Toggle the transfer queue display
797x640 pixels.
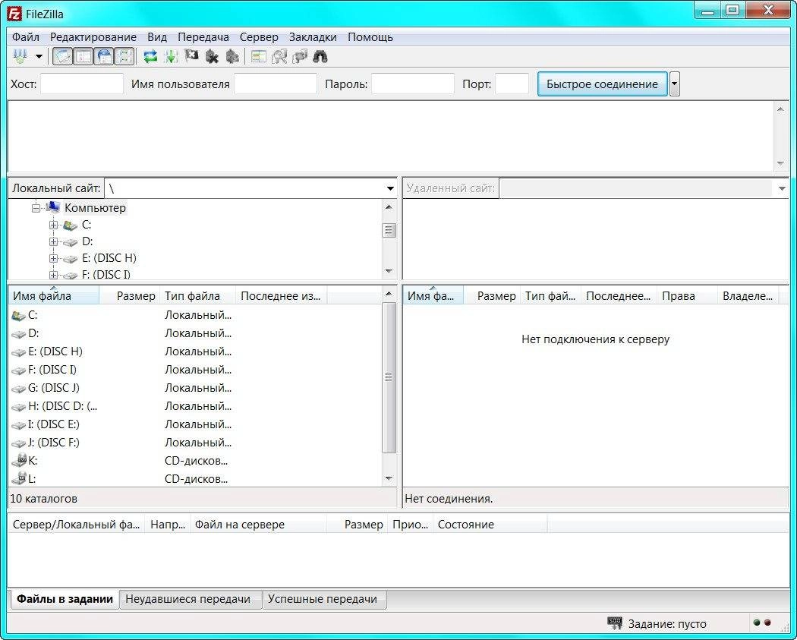(124, 56)
